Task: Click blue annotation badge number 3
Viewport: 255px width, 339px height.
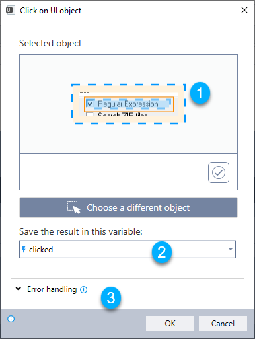Action: [x=111, y=297]
